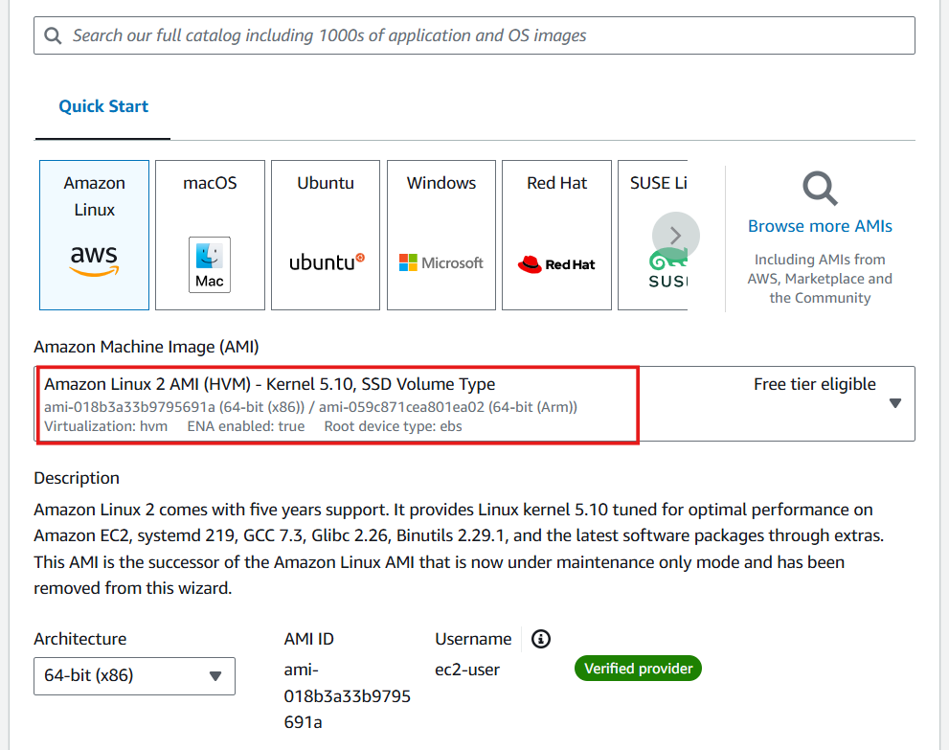Open the Architecture 64-bit (x86) dropdown
Screen dimensions: 949x750
(x=134, y=676)
